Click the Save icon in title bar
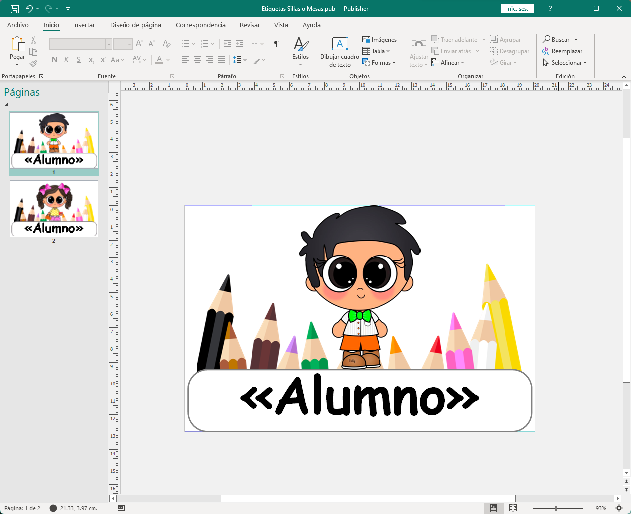This screenshot has height=514, width=631. pyautogui.click(x=15, y=9)
